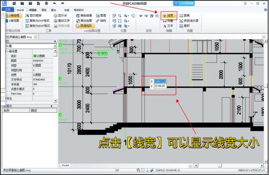Open the 文件 file menu

point(8,10)
